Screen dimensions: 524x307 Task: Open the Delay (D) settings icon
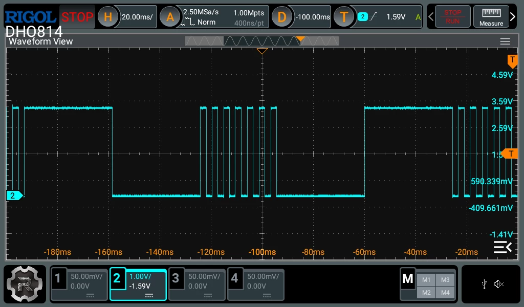click(282, 17)
